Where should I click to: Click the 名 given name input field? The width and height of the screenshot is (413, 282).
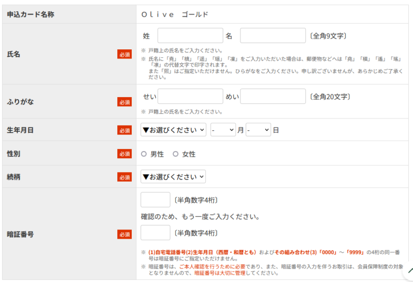point(273,36)
